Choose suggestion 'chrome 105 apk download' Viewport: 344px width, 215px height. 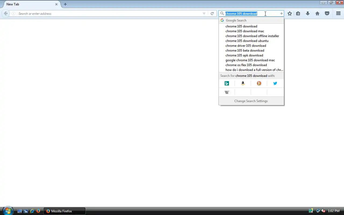pyautogui.click(x=251, y=55)
